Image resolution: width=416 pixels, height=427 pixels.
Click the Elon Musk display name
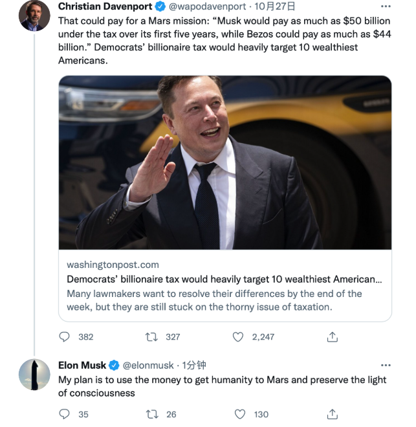click(x=82, y=366)
